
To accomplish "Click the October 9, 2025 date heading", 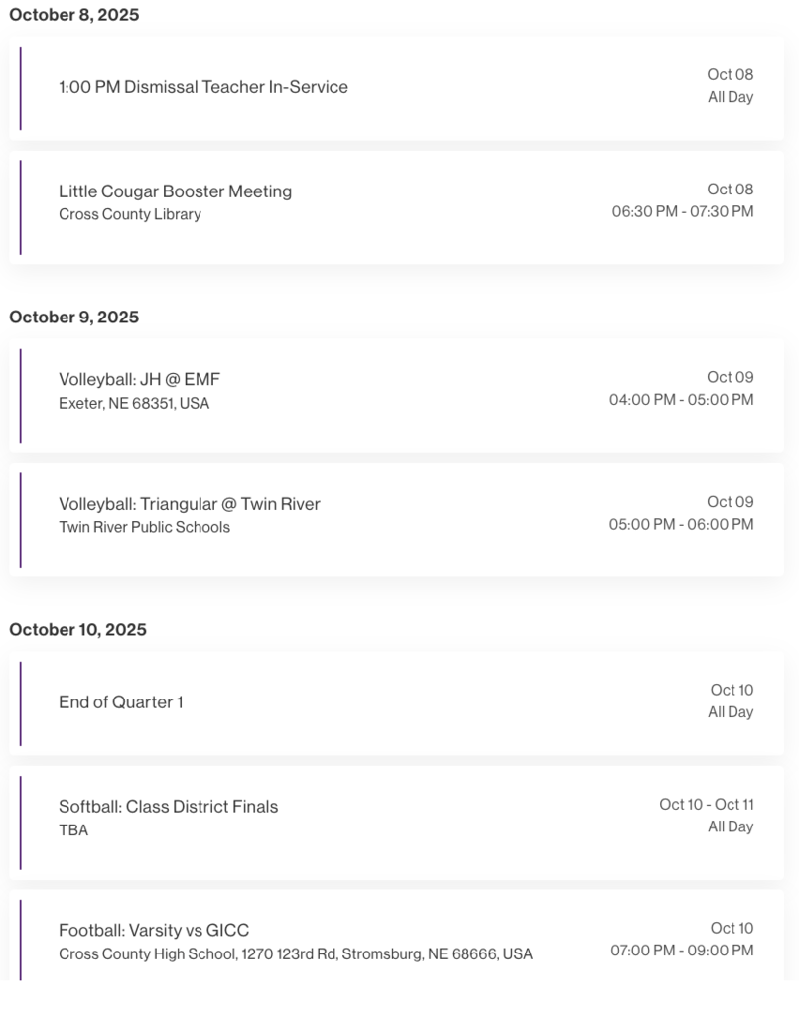I will [x=74, y=317].
